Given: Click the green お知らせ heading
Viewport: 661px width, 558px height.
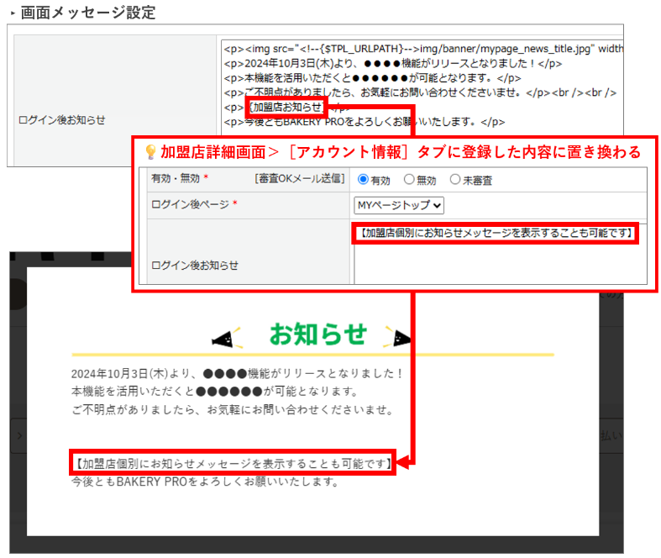Looking at the screenshot, I should pos(318,334).
